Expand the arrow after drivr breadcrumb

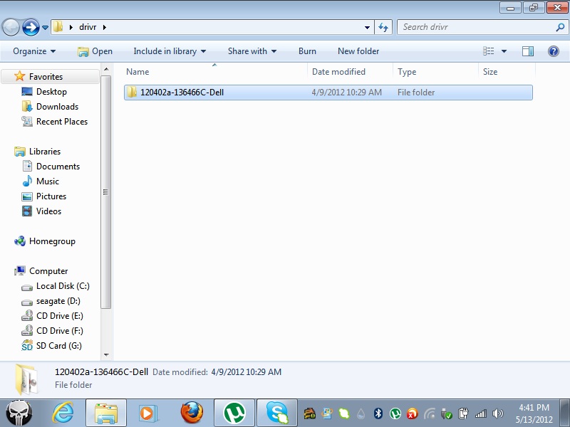click(105, 27)
